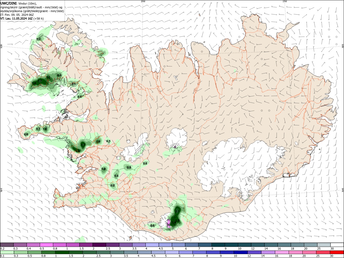The image size is (344, 258).
Task: Click the '15W' longitude label at top
Action: [x=285, y=1]
